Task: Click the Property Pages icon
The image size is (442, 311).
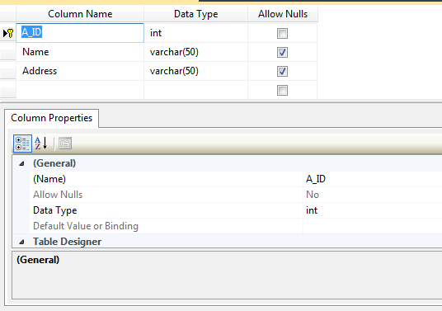Action: click(65, 144)
